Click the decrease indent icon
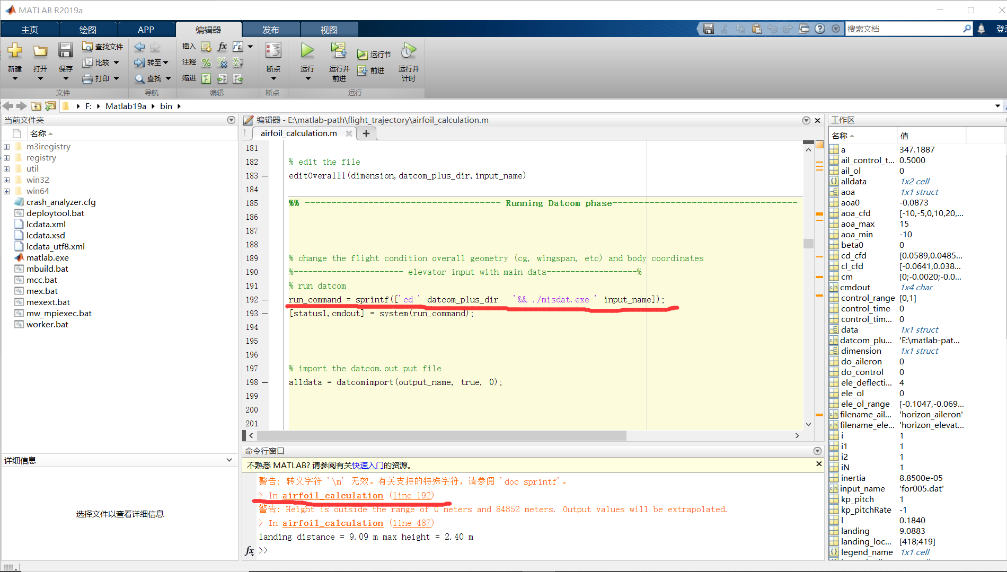The width and height of the screenshot is (1007, 572). (238, 78)
